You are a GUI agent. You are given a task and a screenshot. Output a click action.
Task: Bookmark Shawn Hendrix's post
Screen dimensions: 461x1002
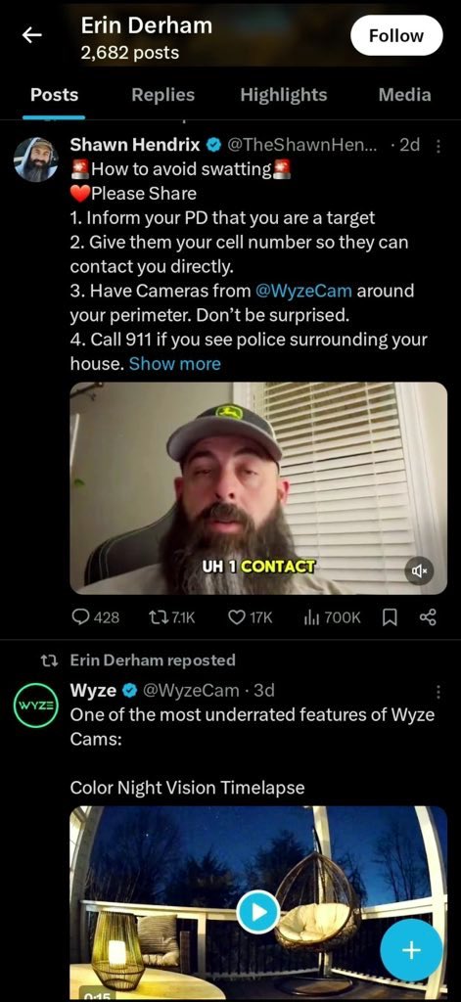[x=390, y=617]
